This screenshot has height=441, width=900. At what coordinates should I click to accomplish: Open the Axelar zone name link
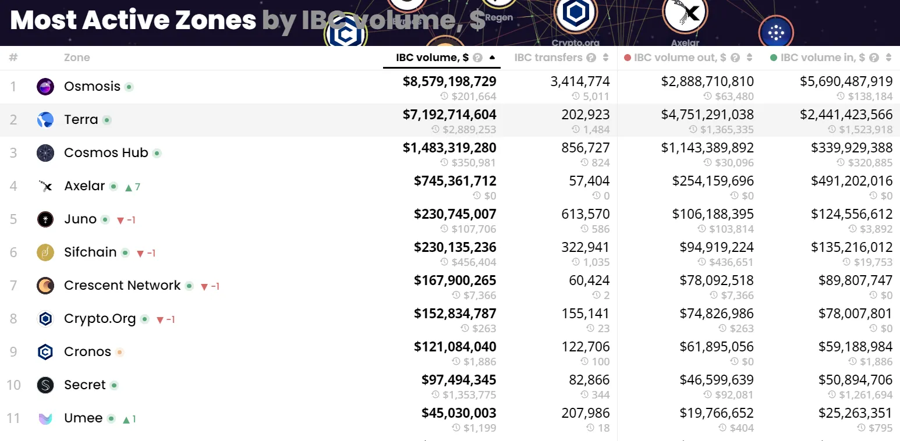[x=84, y=186]
